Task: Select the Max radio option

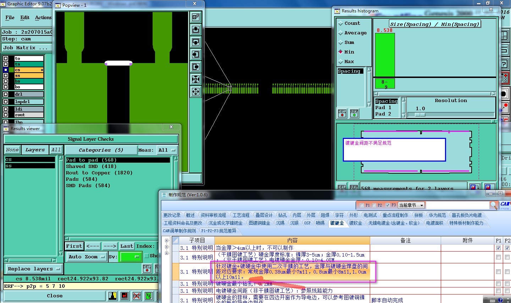Action: [x=346, y=61]
